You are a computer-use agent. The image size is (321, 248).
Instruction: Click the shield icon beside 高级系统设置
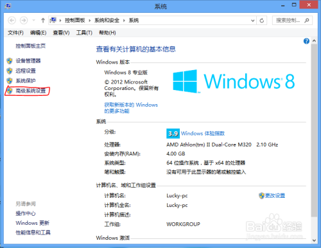click(x=10, y=91)
